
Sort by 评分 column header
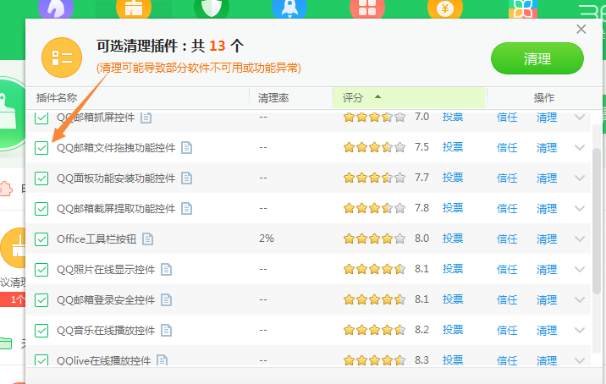coord(410,98)
